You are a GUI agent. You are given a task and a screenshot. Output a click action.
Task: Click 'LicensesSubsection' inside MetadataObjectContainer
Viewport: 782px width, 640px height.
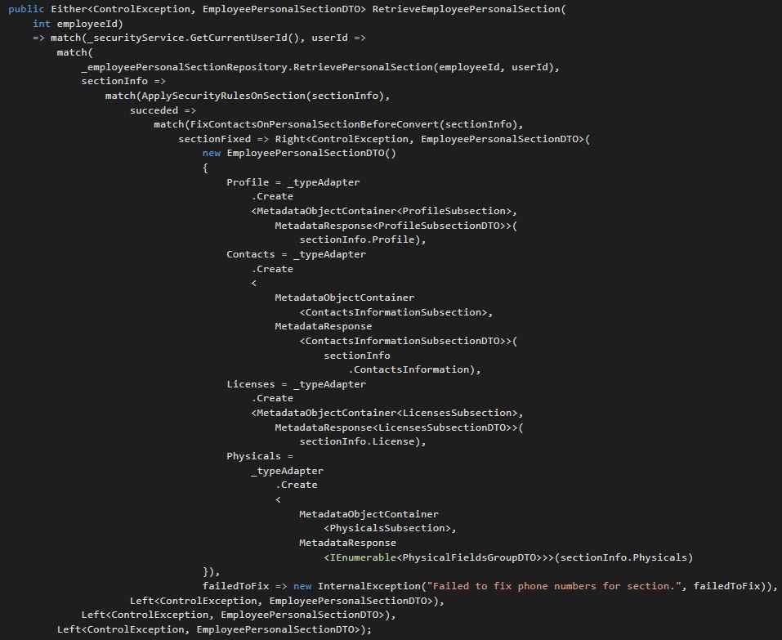[457, 413]
